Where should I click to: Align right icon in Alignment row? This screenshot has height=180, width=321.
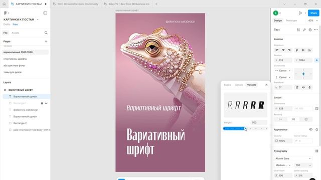289,50
